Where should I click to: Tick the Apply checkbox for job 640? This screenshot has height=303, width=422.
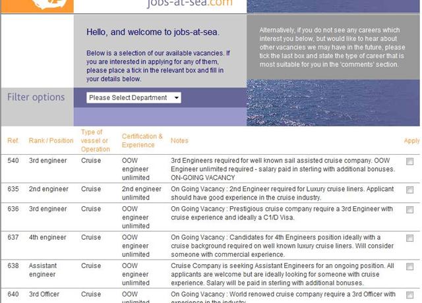[409, 295]
